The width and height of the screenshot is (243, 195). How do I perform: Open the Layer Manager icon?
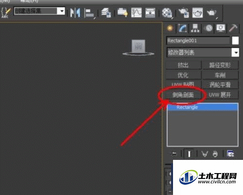click(106, 13)
